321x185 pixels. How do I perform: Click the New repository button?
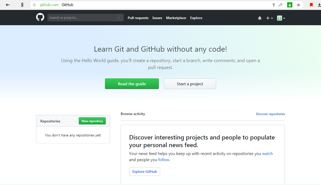[x=92, y=121]
